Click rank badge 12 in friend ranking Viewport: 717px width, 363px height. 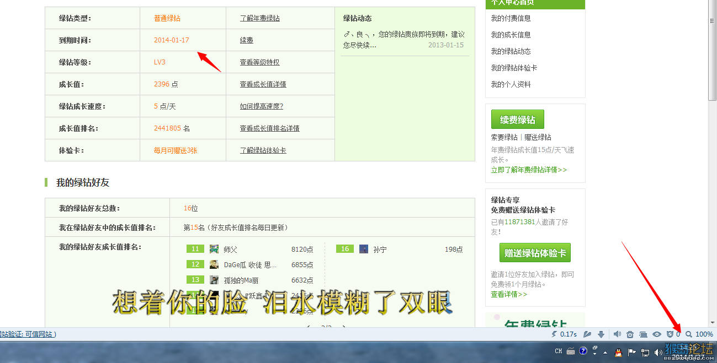195,264
